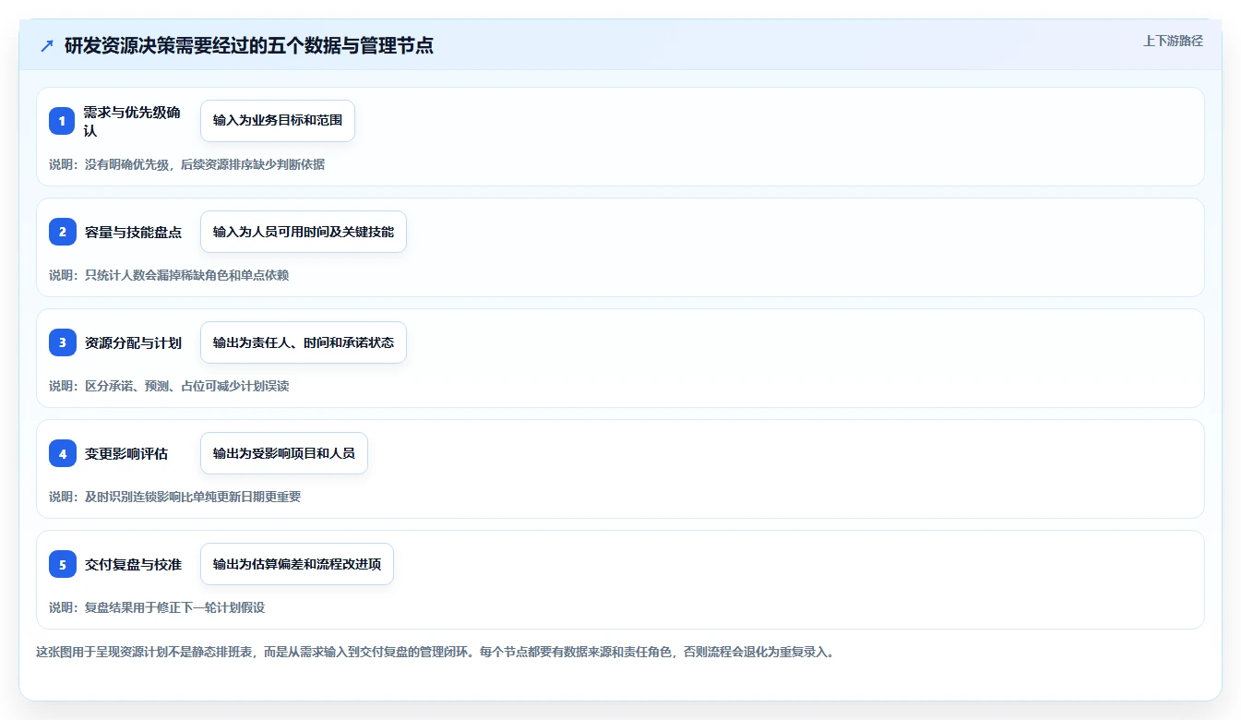The width and height of the screenshot is (1241, 720).
Task: Click the 输出为估算偏差和流程改进项 chip
Action: [297, 564]
